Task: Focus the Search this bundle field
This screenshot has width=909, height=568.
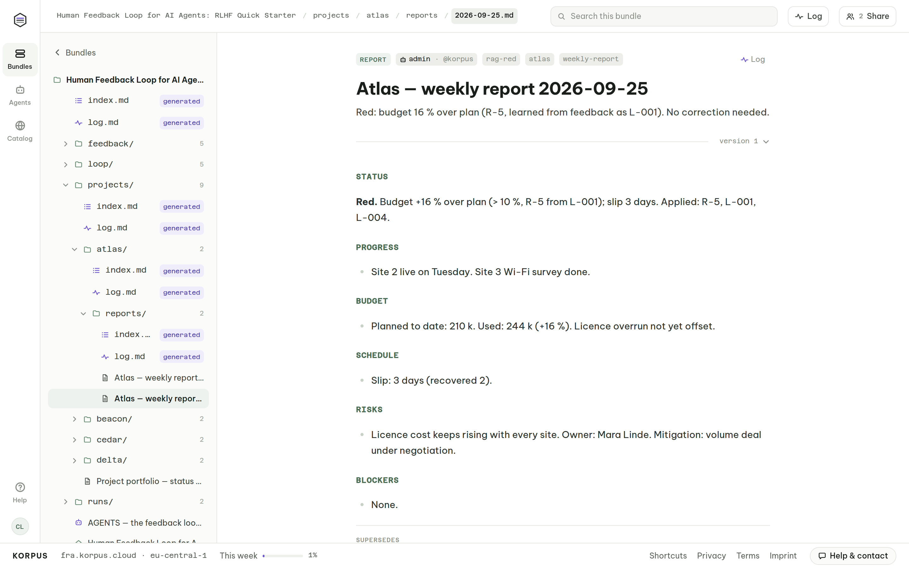Action: point(664,16)
